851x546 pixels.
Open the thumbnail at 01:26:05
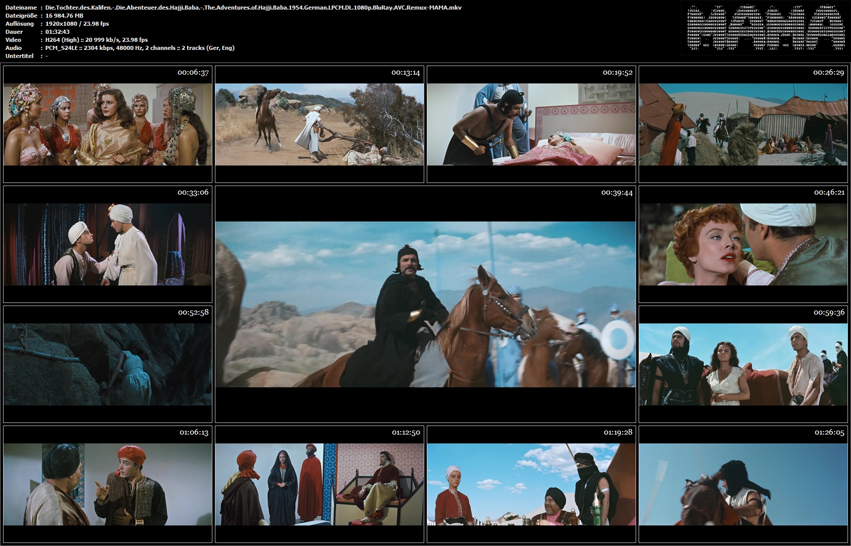(x=743, y=484)
